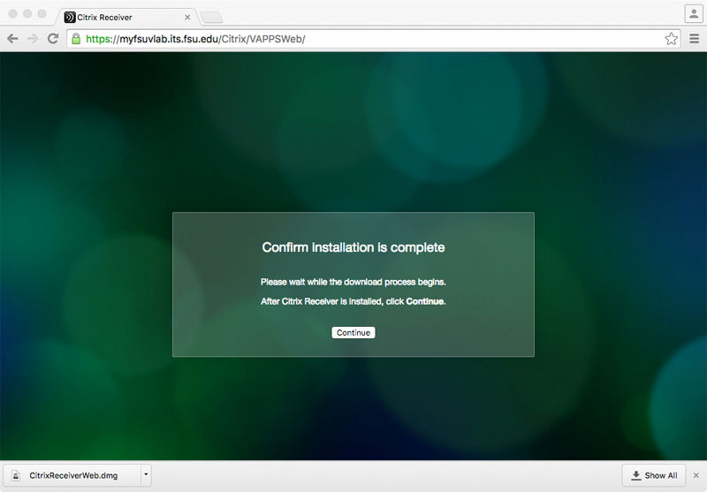This screenshot has height=492, width=707.
Task: Click 'Please wait while the download process begins.' text
Action: point(353,282)
